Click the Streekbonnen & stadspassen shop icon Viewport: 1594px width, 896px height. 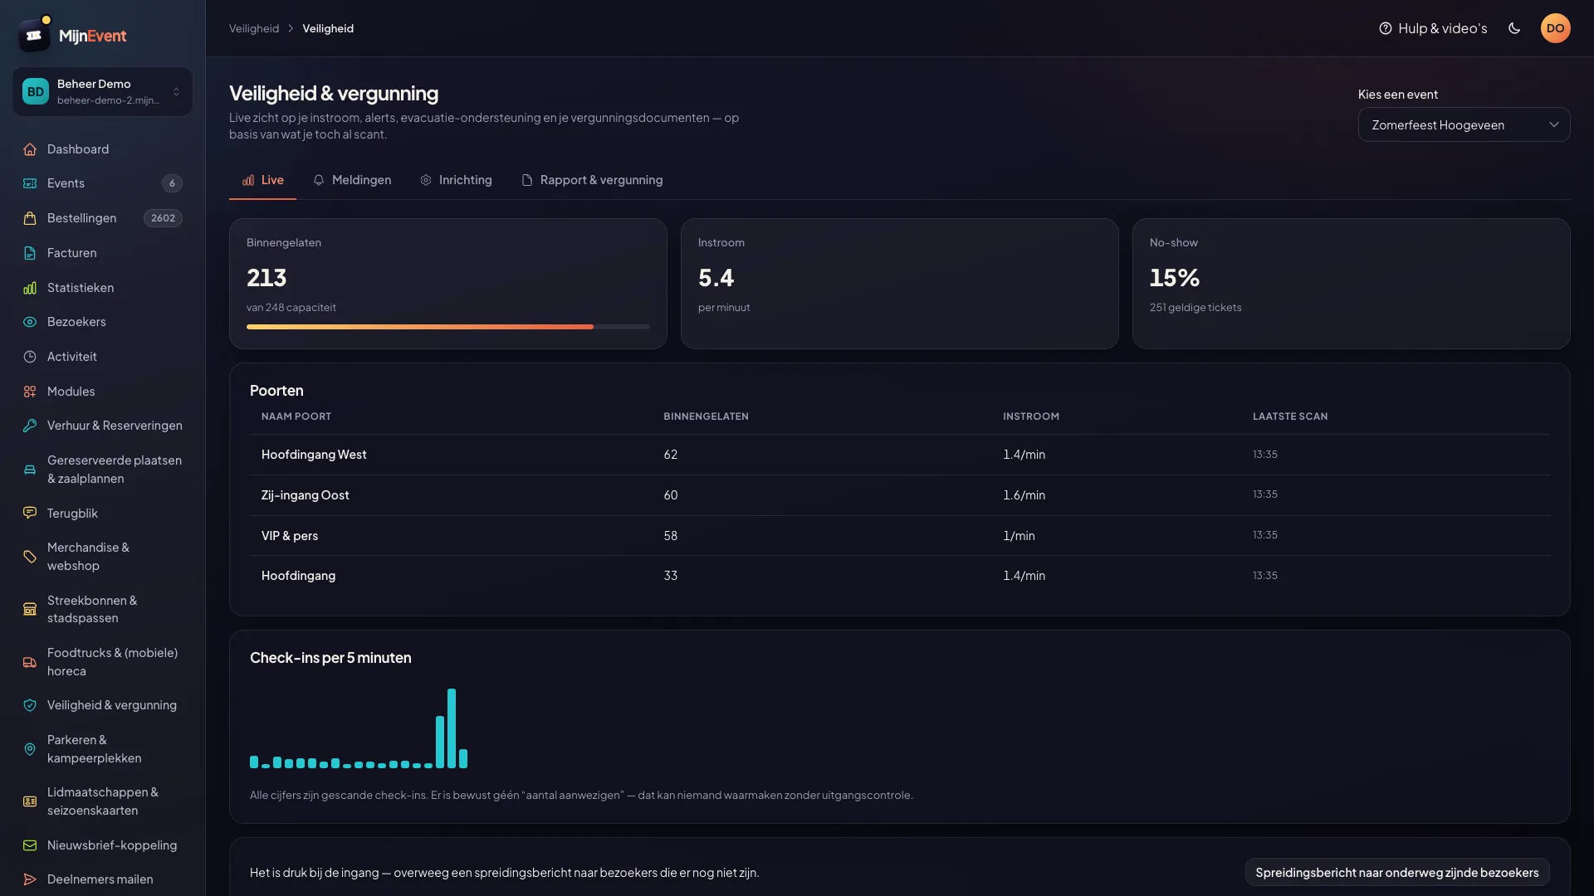(x=30, y=609)
